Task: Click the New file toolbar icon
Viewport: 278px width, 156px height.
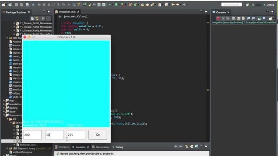Action: (x=3, y=5)
